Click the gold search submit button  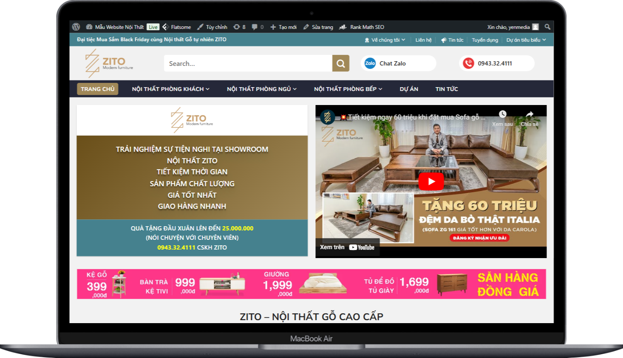point(341,63)
